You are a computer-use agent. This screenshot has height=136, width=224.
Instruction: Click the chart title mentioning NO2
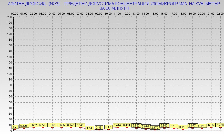(114, 6)
